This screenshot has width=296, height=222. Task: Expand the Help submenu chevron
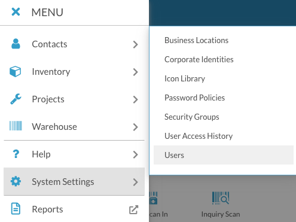(x=136, y=154)
